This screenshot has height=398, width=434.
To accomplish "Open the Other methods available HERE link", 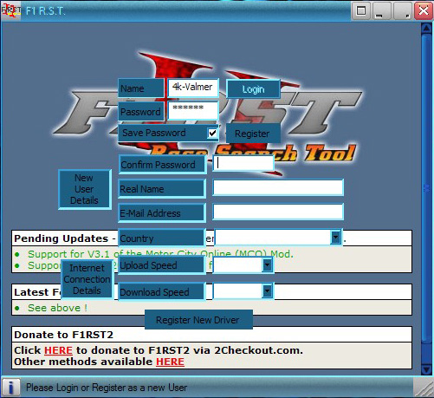I will (x=170, y=362).
